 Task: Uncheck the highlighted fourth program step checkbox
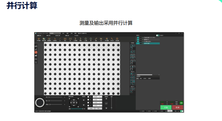point(138,43)
